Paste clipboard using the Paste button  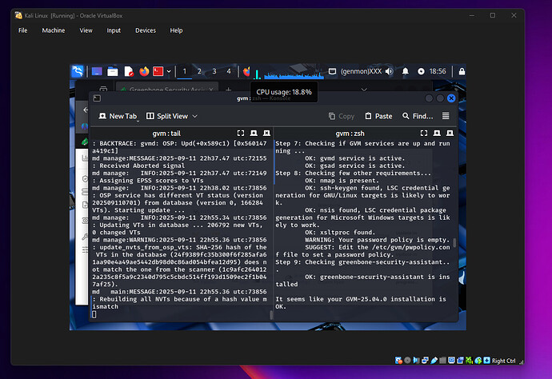click(378, 116)
